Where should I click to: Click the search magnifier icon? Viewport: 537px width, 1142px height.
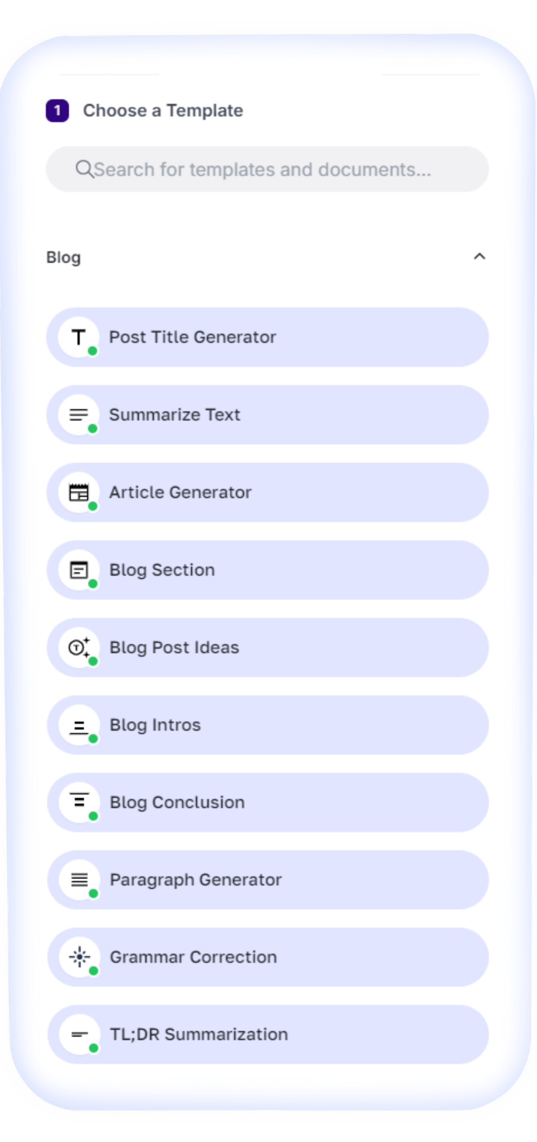pyautogui.click(x=84, y=170)
